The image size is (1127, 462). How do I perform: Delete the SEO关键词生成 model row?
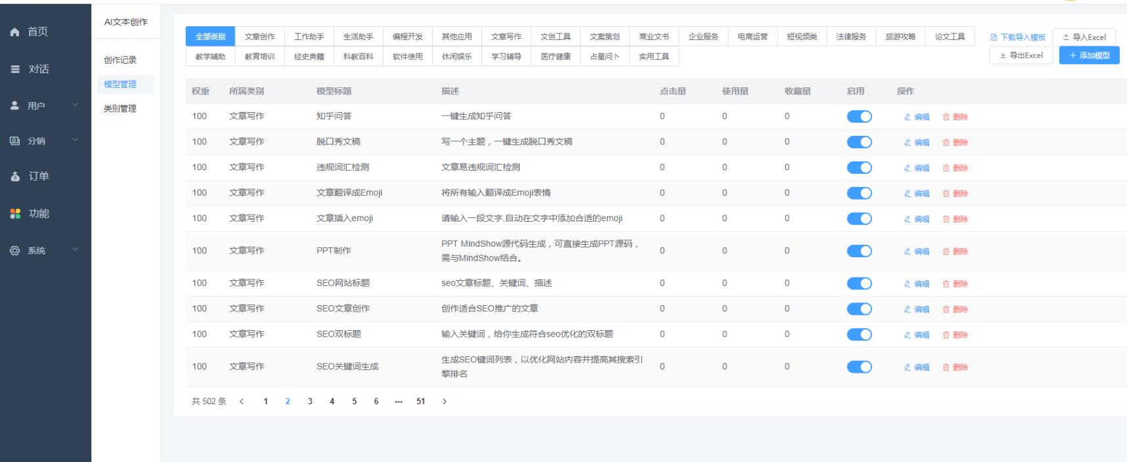click(956, 367)
